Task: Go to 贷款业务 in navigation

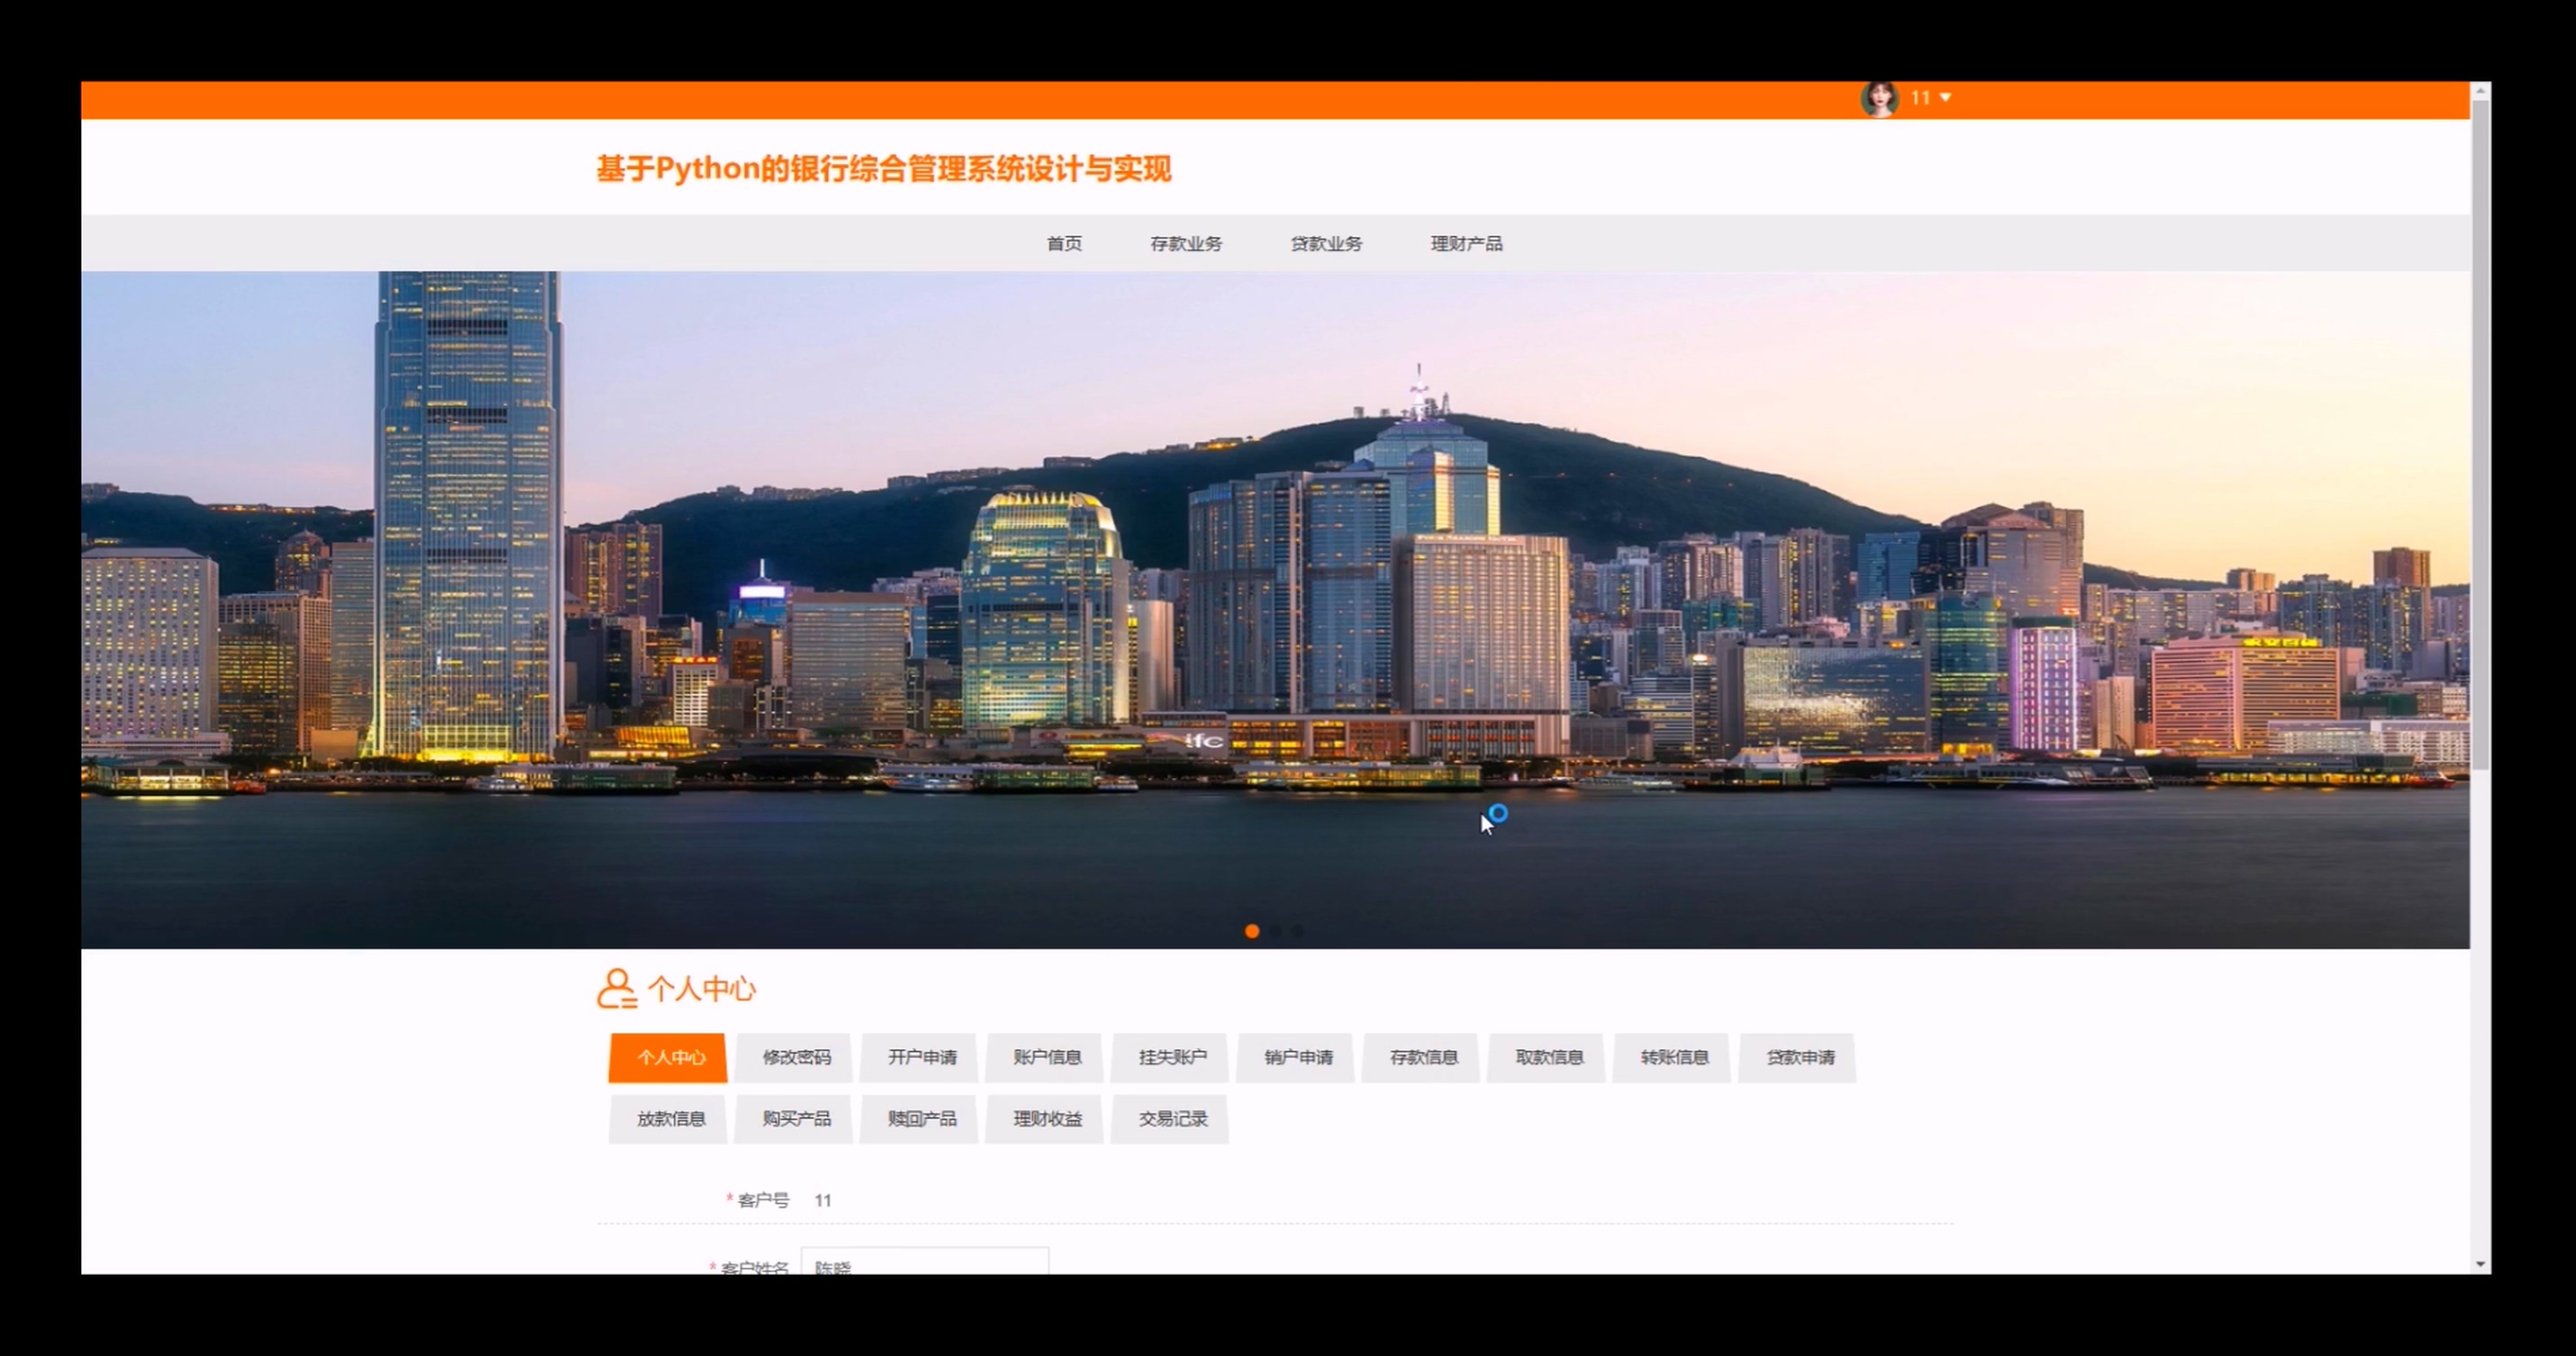Action: [x=1325, y=243]
